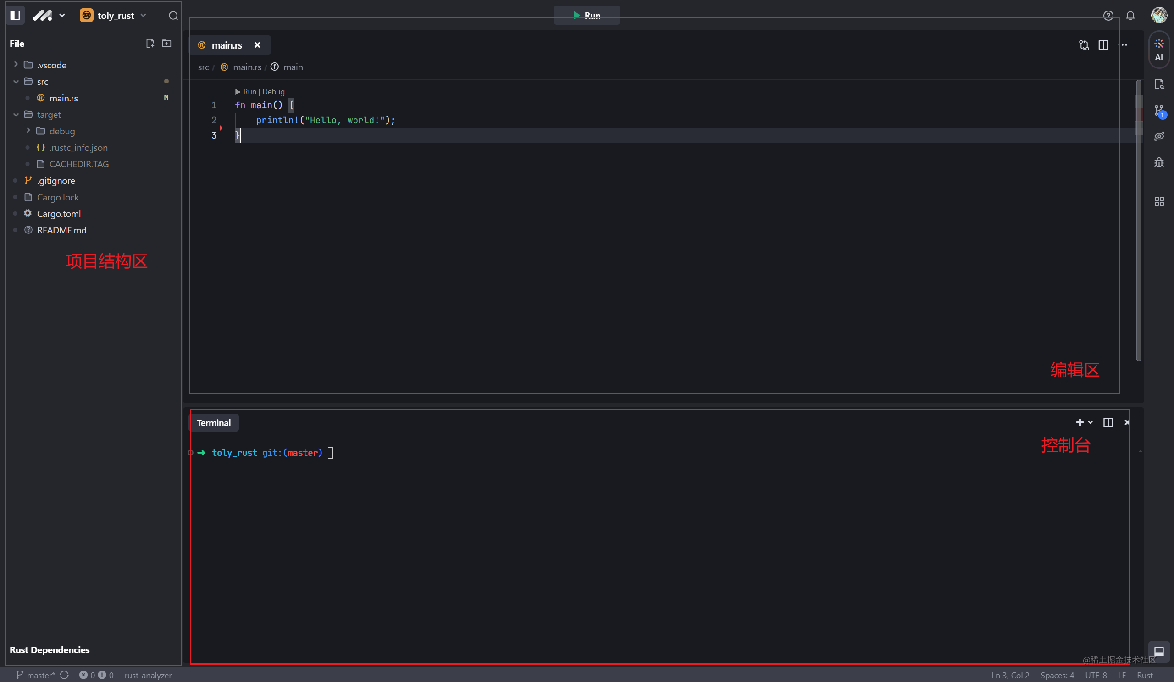Image resolution: width=1174 pixels, height=682 pixels.
Task: Click the Run button at top
Action: [x=587, y=15]
